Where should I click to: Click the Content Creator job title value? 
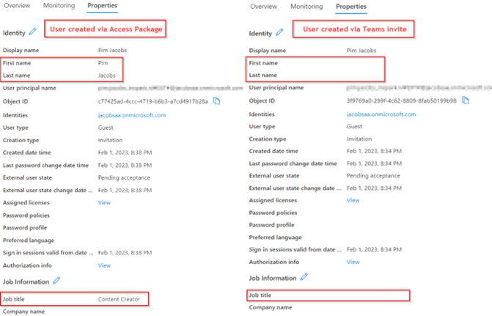point(119,299)
